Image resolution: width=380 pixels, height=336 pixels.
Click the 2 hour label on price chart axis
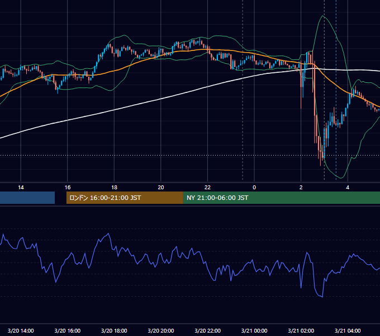[x=301, y=188]
